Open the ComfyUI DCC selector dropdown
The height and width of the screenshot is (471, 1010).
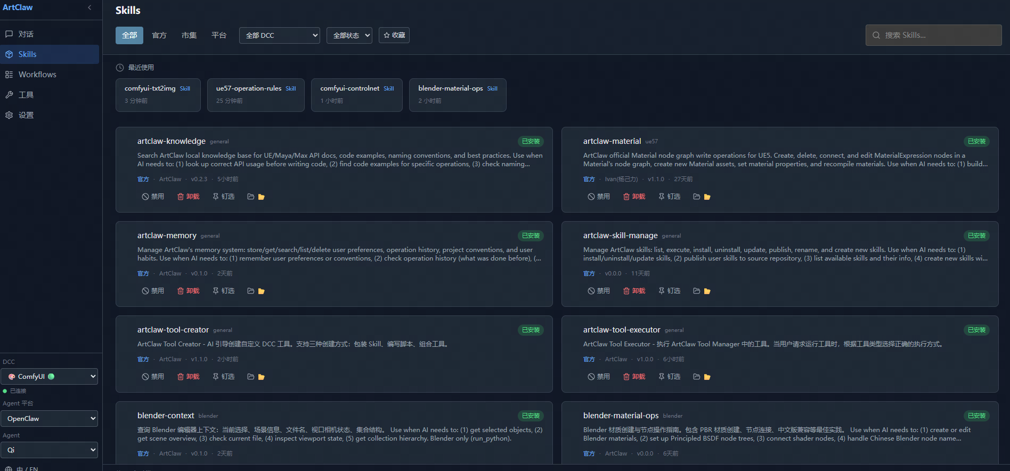(49, 376)
